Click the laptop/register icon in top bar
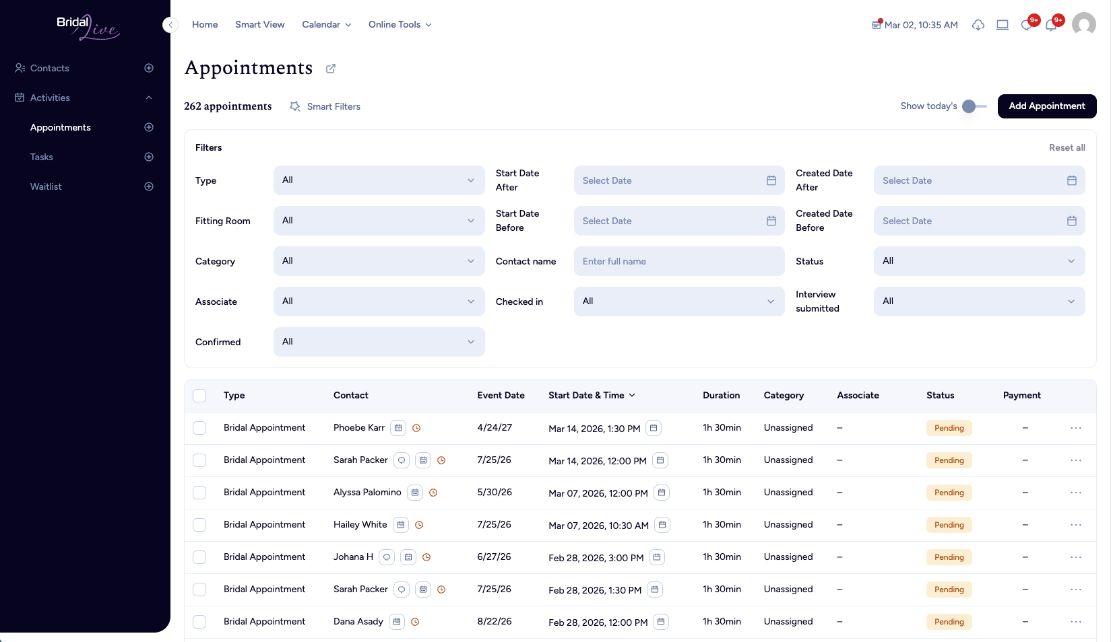1111x642 pixels. click(x=1002, y=24)
